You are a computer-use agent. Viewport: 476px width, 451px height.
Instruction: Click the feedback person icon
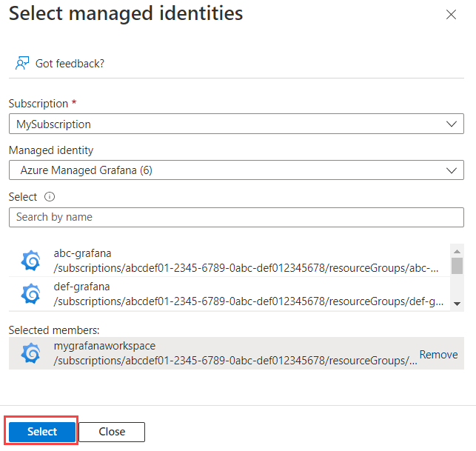click(21, 63)
